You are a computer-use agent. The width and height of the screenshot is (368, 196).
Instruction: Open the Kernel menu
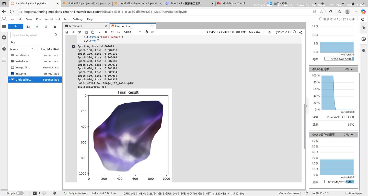(49, 19)
